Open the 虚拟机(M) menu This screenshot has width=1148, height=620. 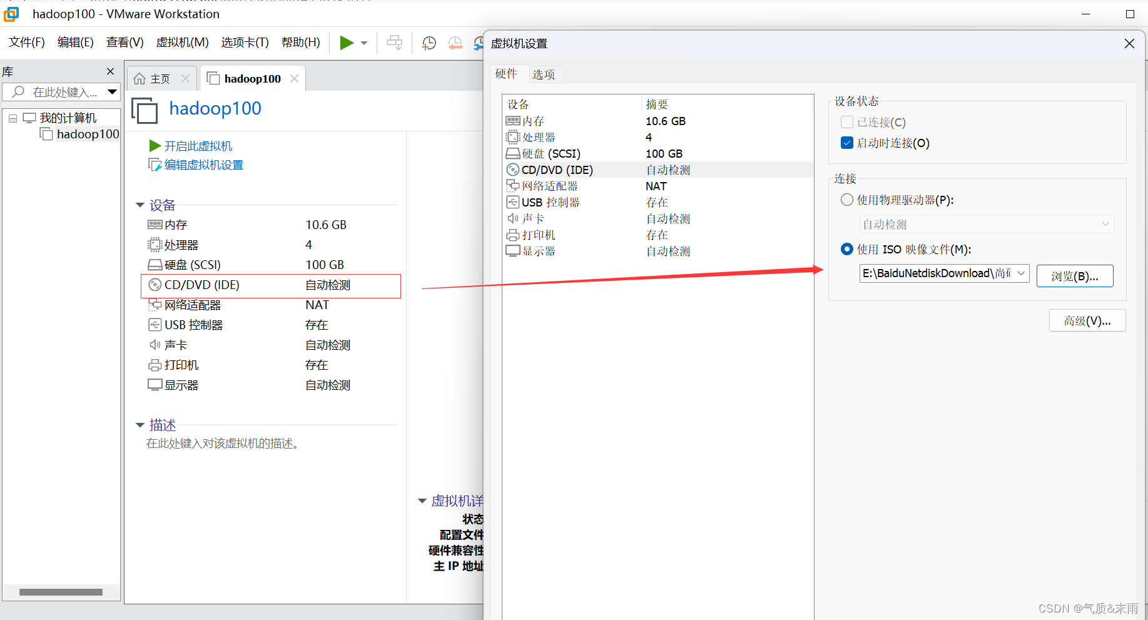click(x=183, y=42)
